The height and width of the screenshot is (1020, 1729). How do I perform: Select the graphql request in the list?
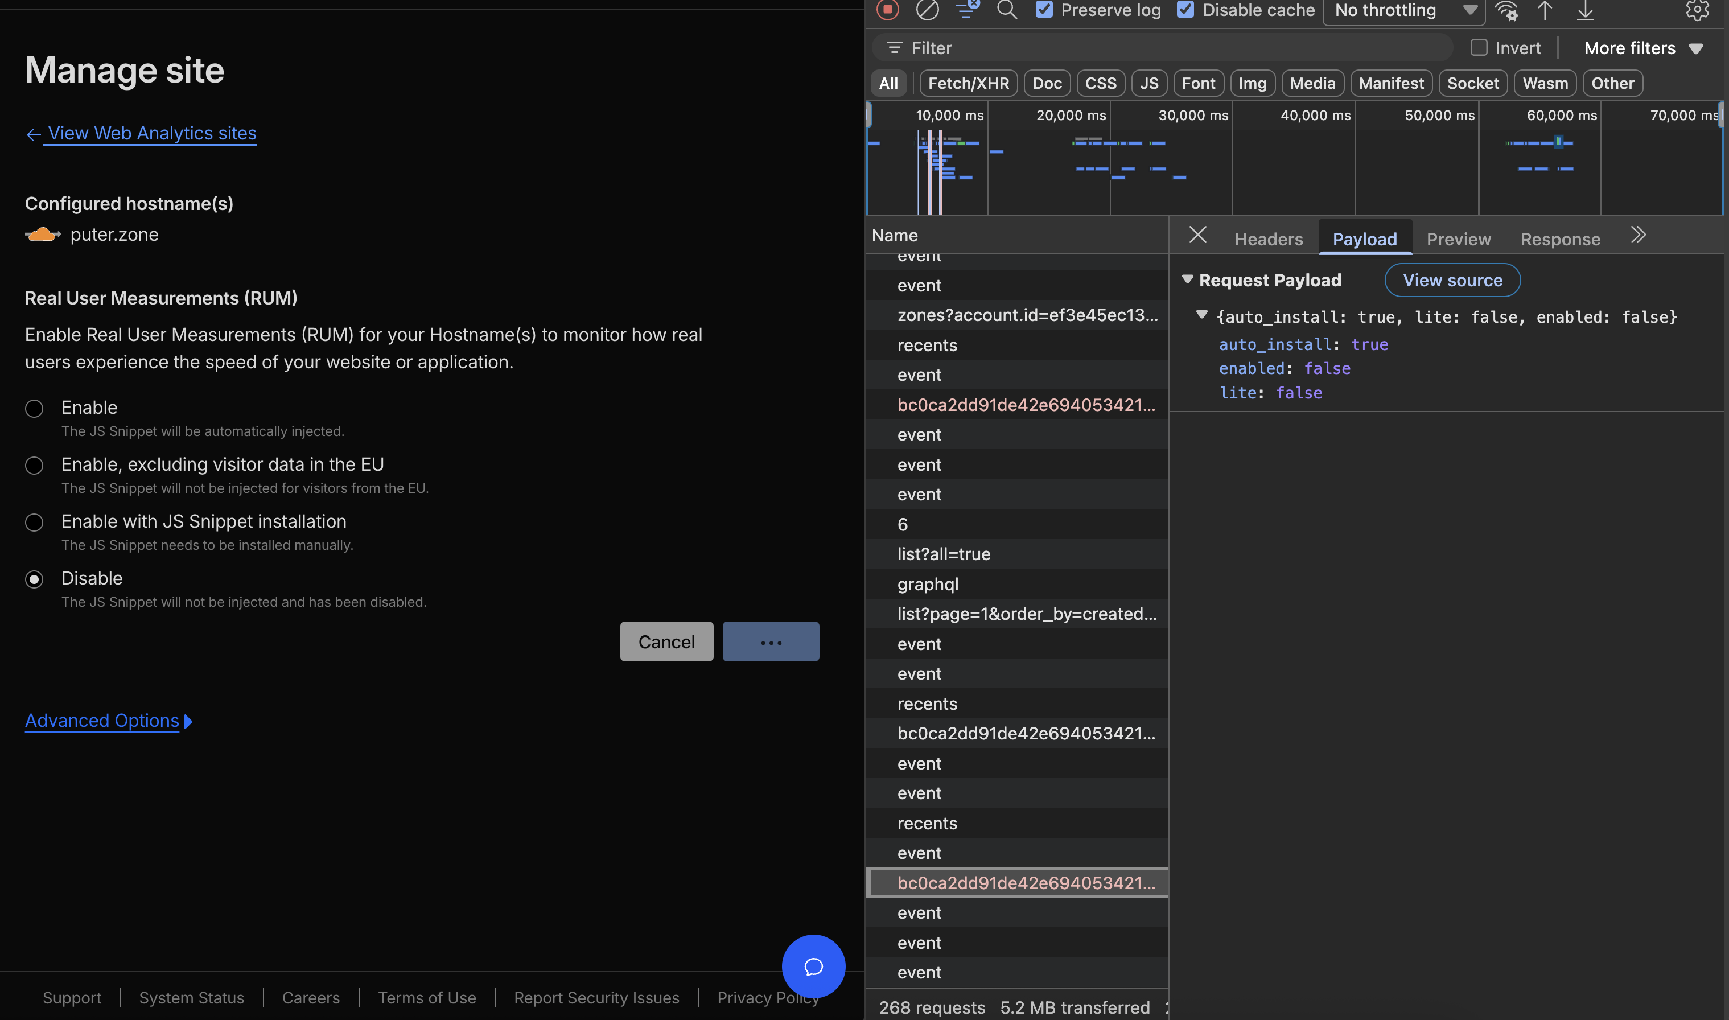(x=928, y=583)
